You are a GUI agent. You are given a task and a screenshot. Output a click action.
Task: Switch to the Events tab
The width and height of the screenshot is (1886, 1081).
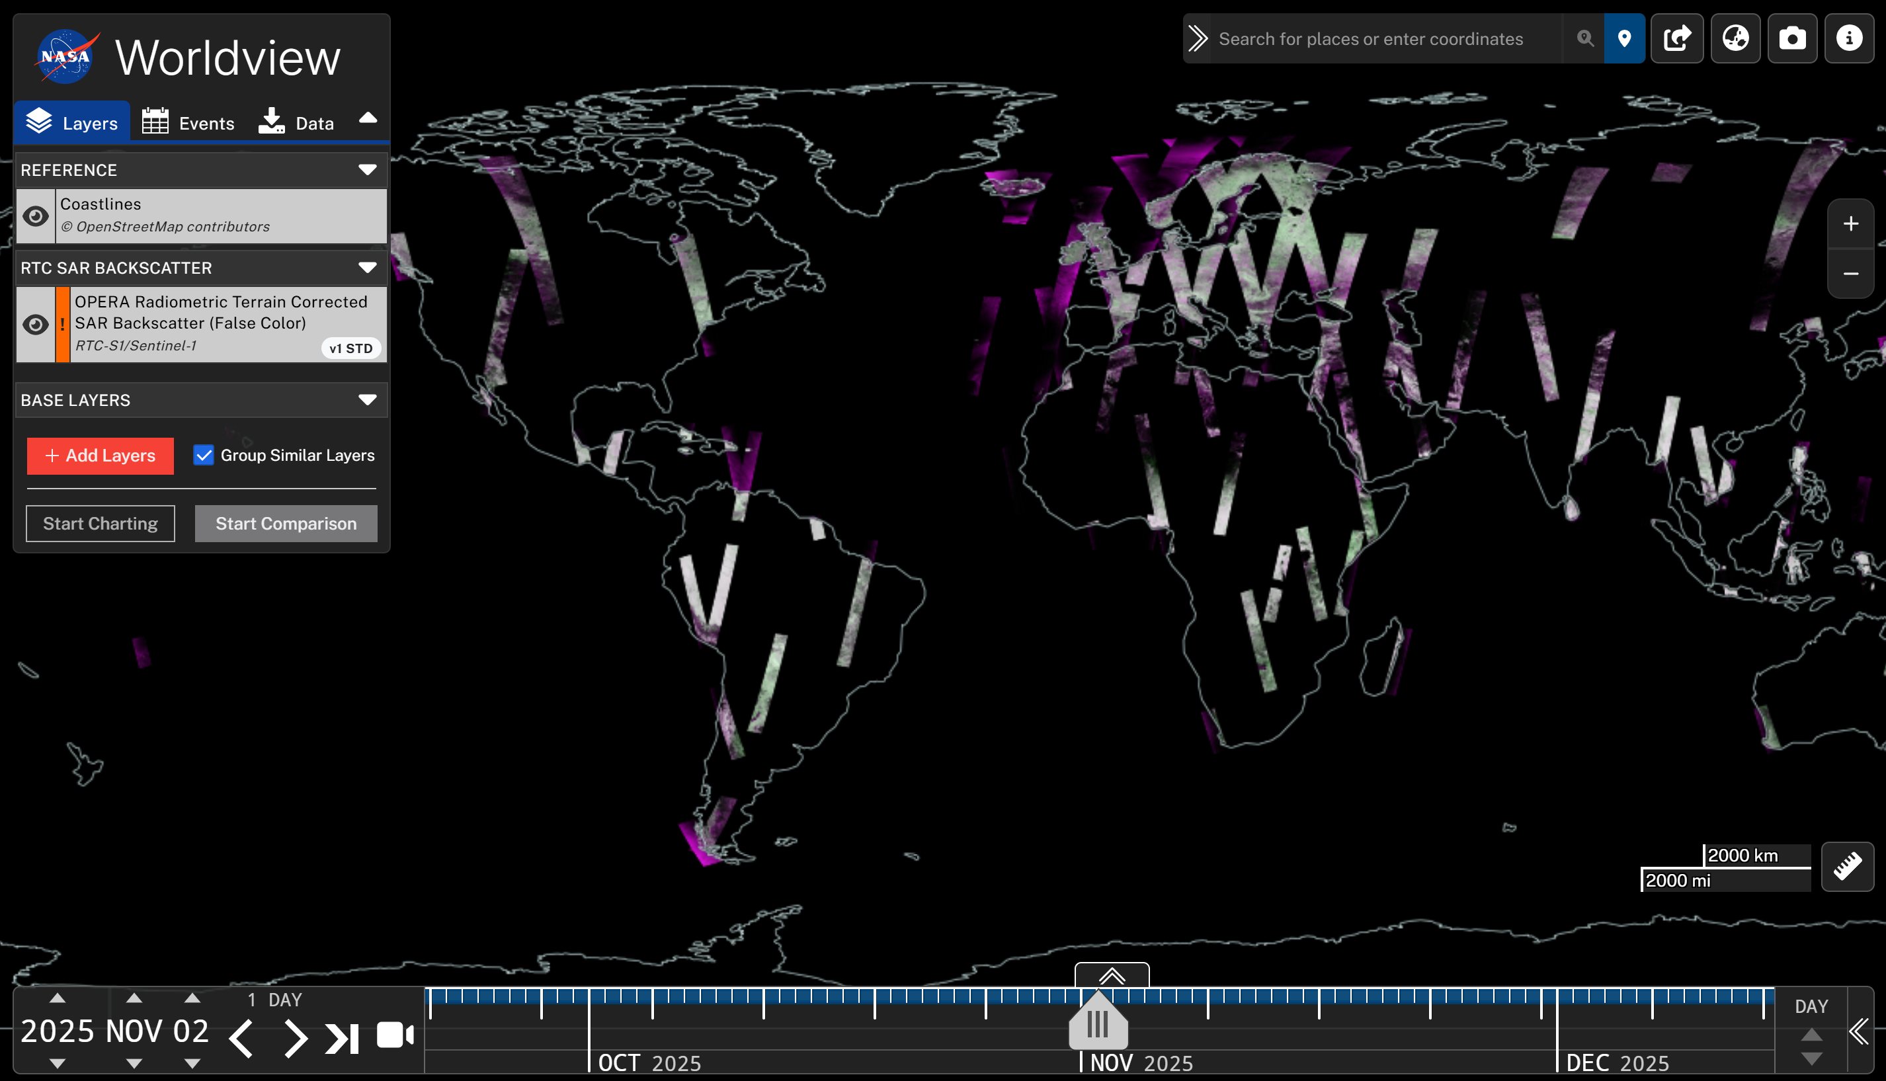(188, 121)
